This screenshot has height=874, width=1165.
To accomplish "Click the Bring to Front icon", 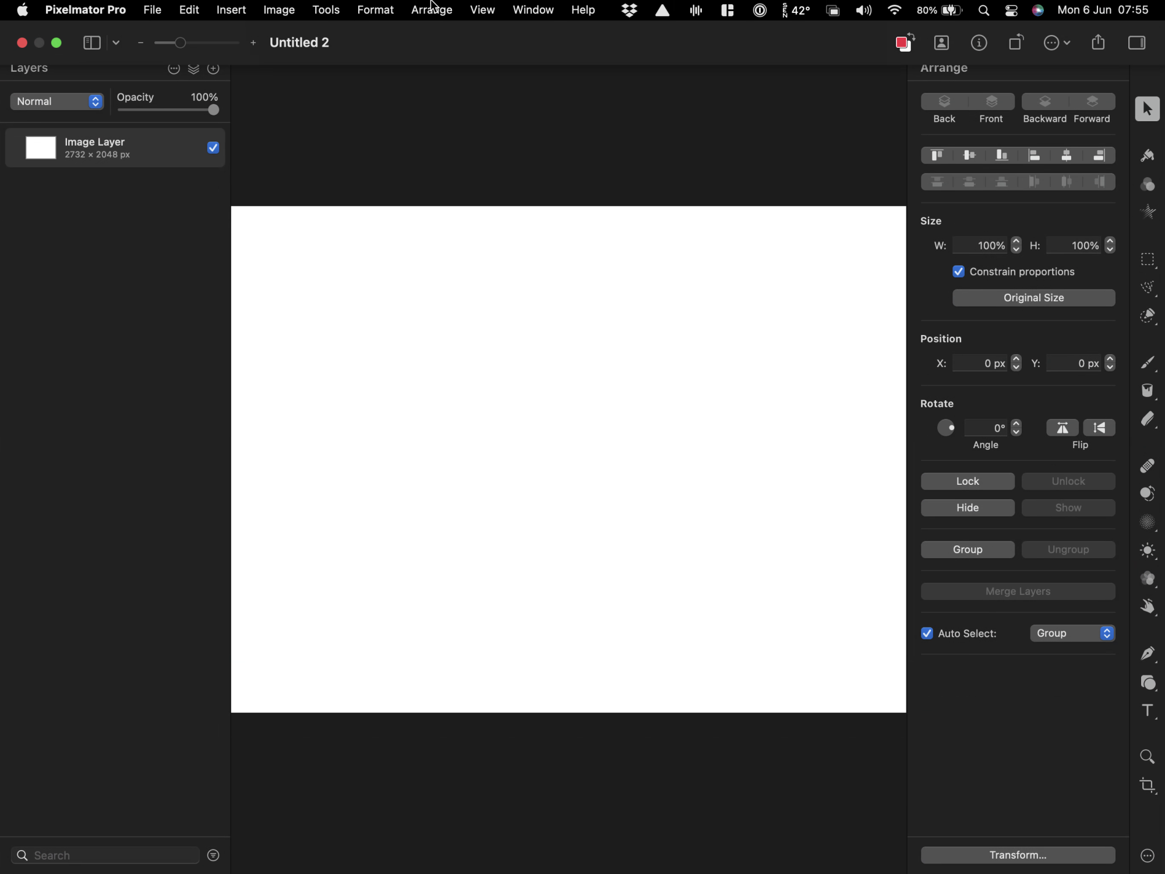I will point(991,102).
